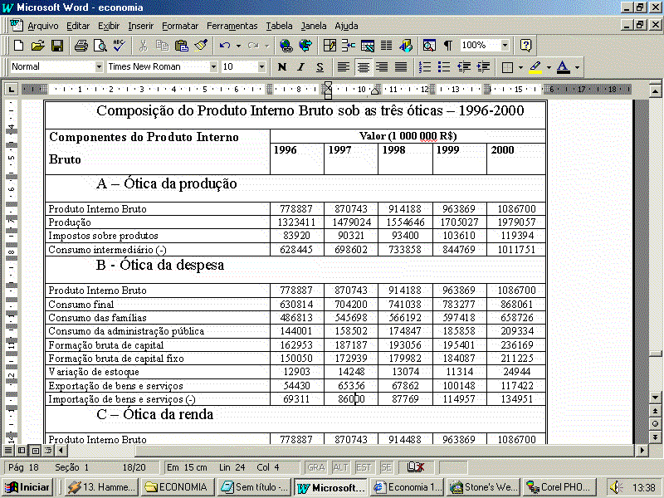The height and width of the screenshot is (498, 664).
Task: Align text to the left
Action: 344,67
